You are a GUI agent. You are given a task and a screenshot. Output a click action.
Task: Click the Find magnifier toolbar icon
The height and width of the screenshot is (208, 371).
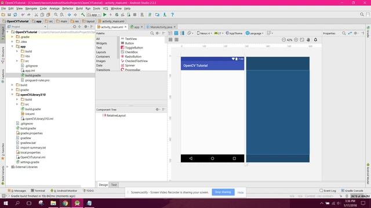(x=56, y=14)
